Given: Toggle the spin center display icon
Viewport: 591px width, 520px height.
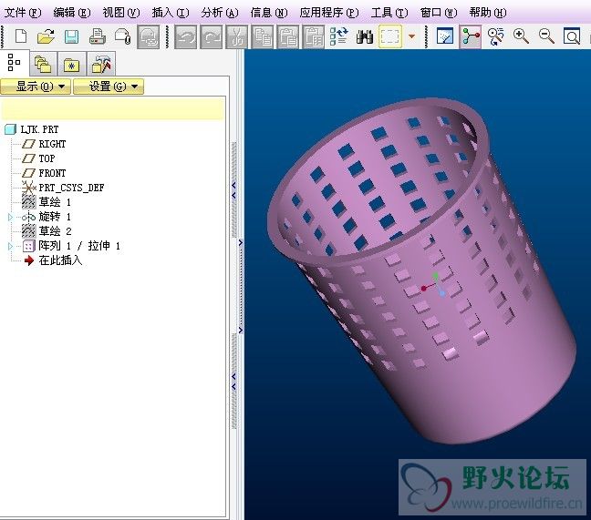Looking at the screenshot, I should coord(471,36).
